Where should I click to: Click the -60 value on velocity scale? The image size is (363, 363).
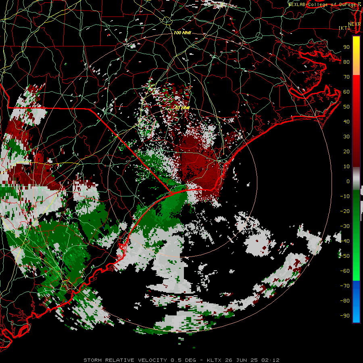[x=345, y=271]
